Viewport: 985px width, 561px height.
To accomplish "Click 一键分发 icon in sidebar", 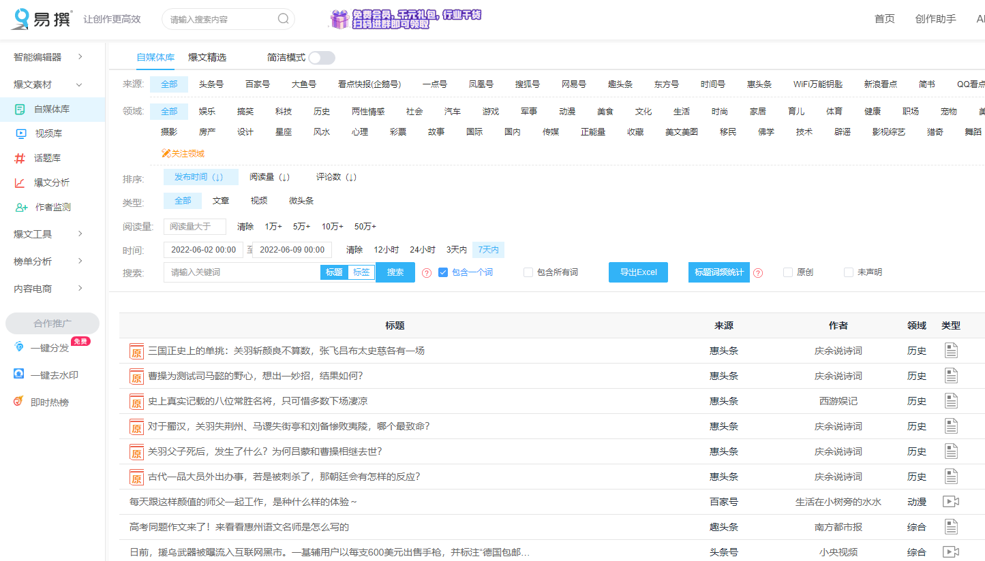I will point(19,347).
